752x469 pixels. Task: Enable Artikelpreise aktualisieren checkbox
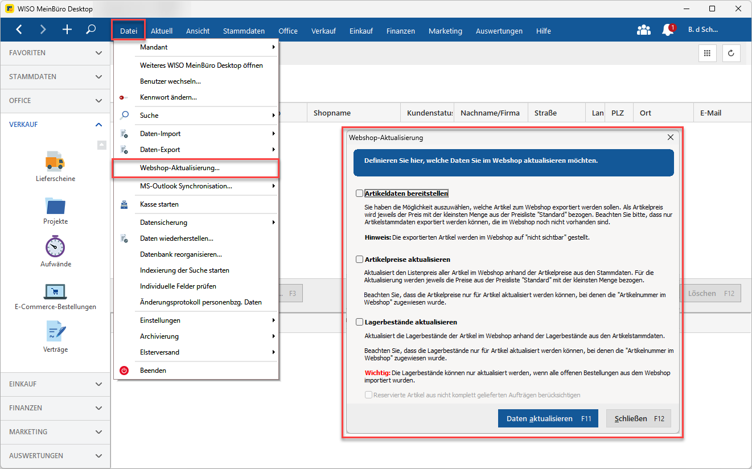[359, 260]
